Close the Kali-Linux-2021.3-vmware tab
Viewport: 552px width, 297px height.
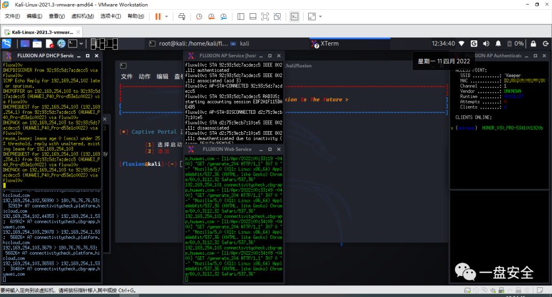click(78, 32)
